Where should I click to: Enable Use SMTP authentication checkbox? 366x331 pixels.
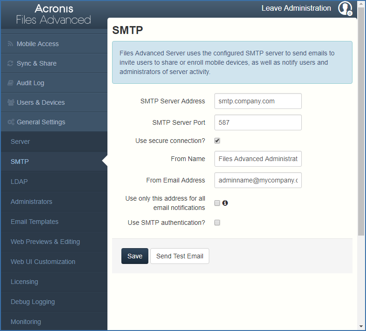pyautogui.click(x=217, y=223)
